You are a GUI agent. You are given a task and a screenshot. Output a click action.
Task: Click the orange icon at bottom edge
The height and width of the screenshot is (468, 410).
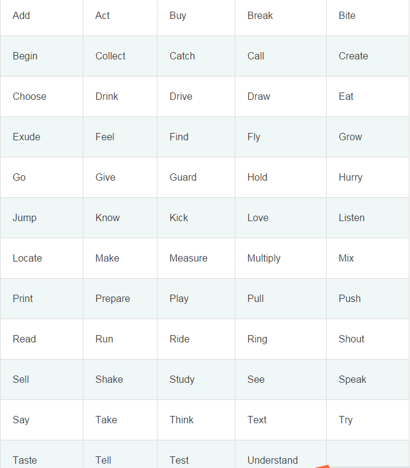pos(322,466)
